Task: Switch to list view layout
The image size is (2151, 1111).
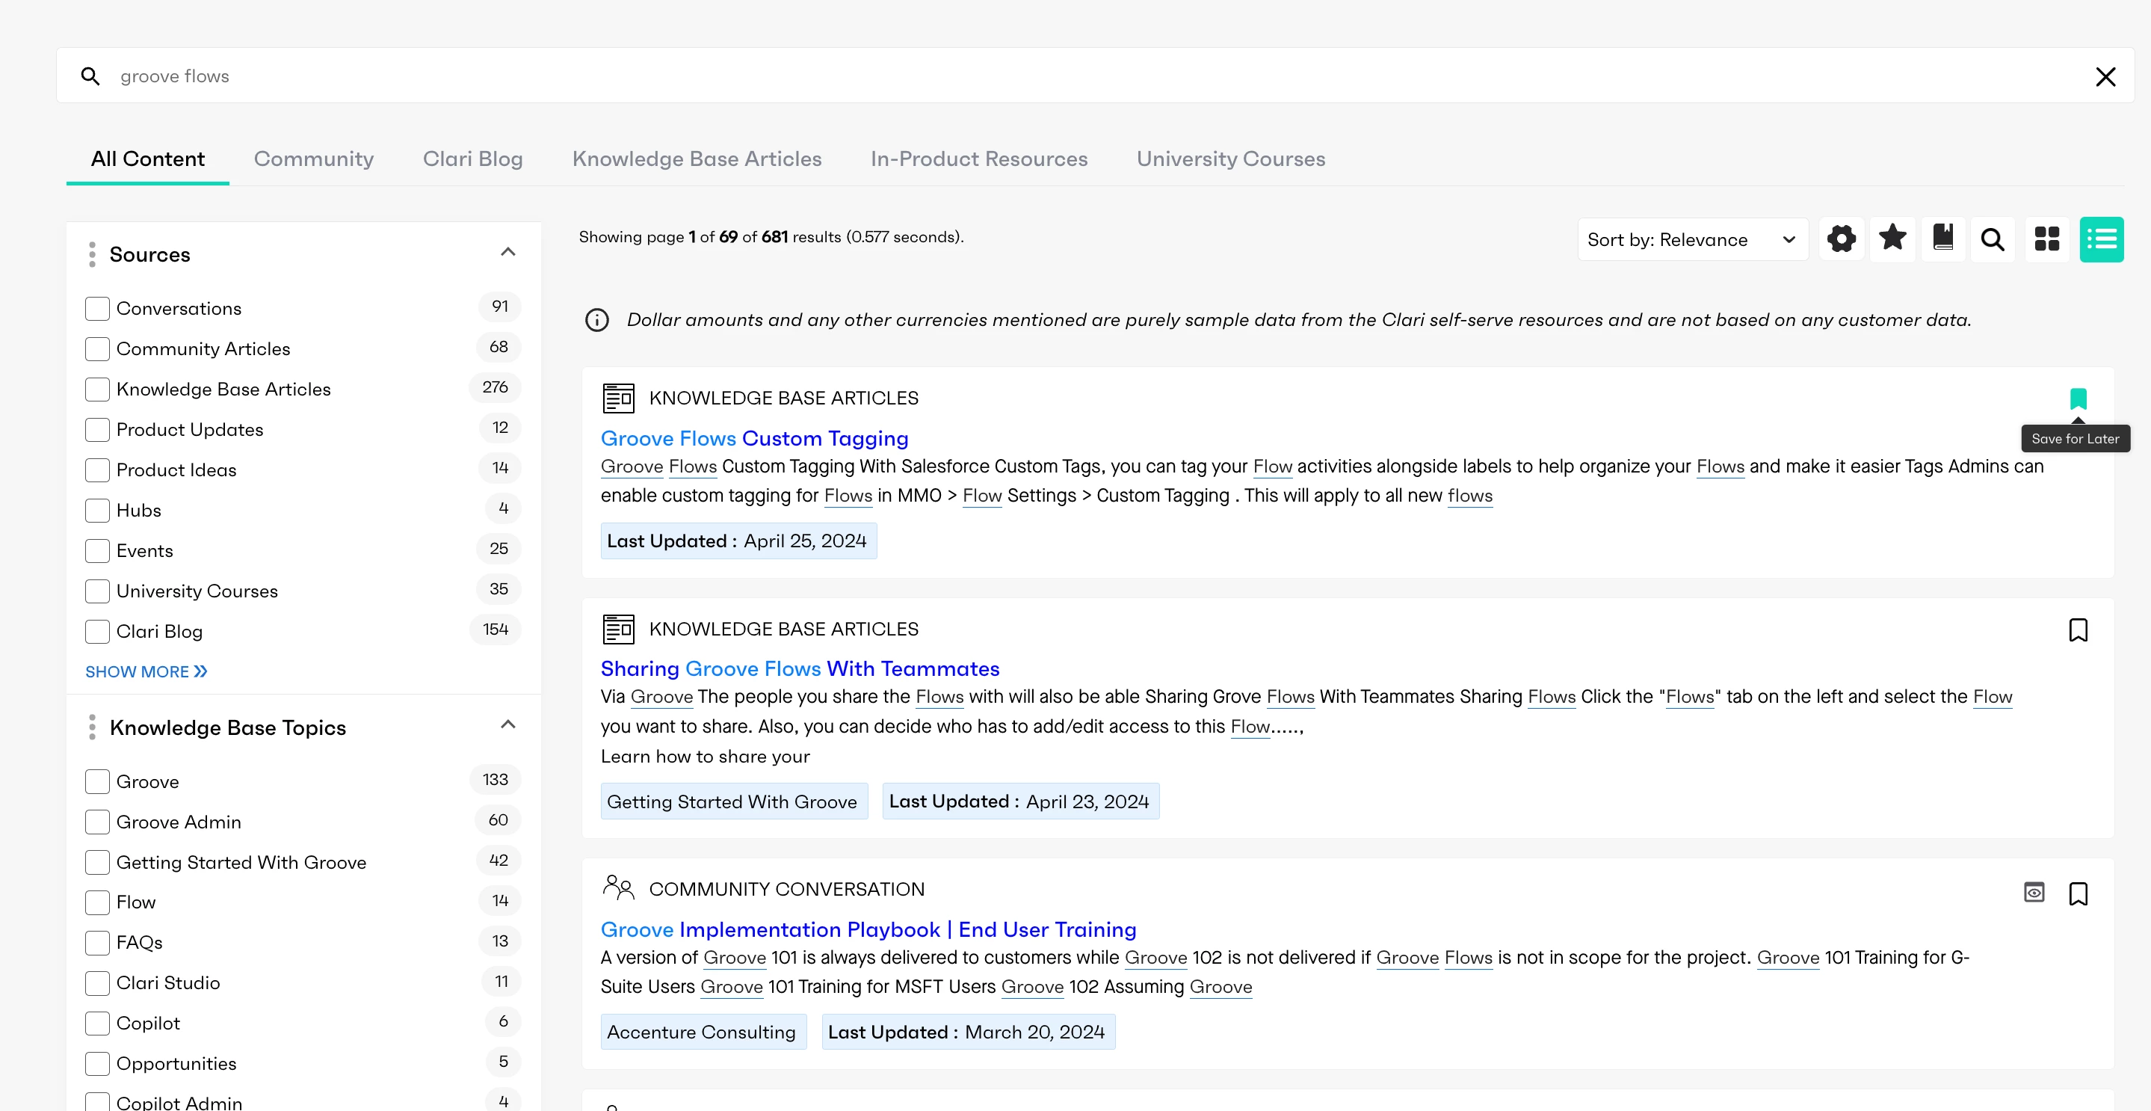Action: pos(2102,240)
